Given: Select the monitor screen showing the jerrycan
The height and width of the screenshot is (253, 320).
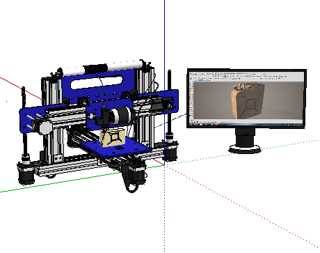Looking at the screenshot, I should (x=247, y=98).
